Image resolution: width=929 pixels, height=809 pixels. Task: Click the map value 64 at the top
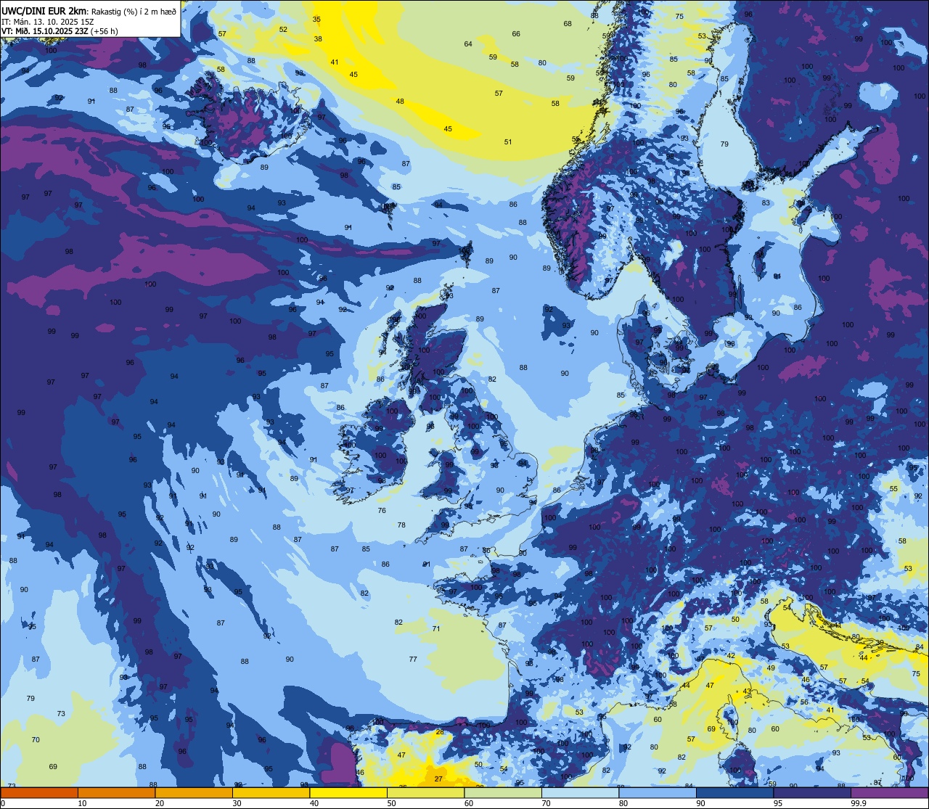click(x=468, y=44)
